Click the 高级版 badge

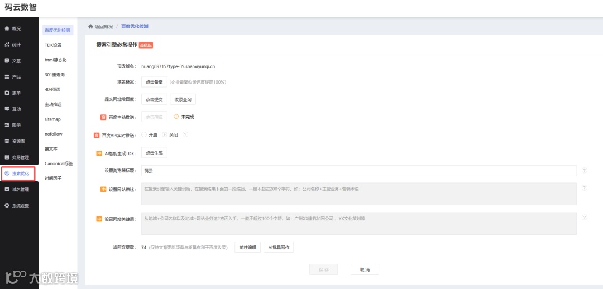146,45
